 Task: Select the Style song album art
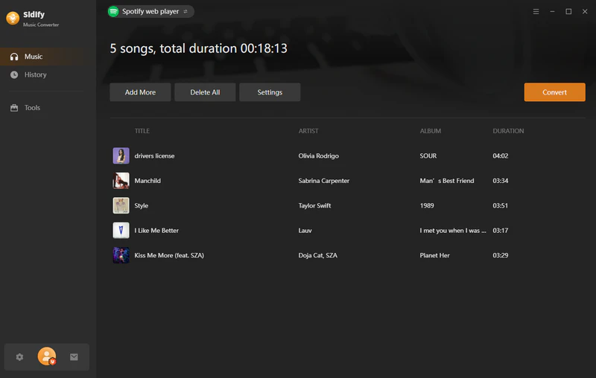(121, 205)
